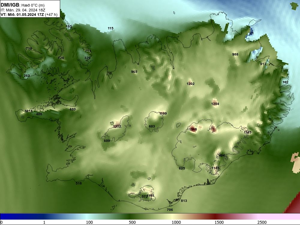Click the 713 label
This screenshot has width=300, height=225.
click(x=88, y=51)
